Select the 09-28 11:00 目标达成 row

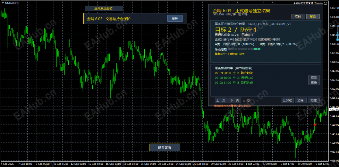[x=234, y=83]
